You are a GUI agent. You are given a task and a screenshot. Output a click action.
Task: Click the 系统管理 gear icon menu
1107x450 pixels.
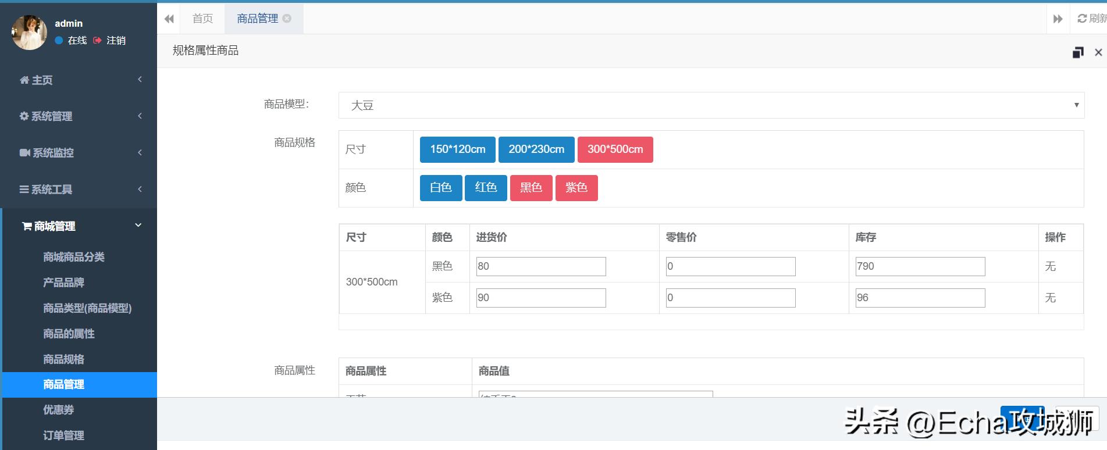pos(24,116)
